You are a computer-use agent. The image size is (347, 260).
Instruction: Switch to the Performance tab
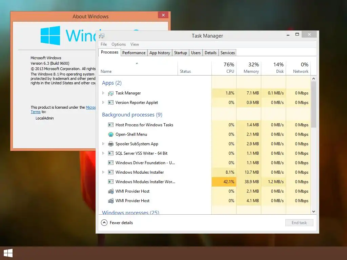point(134,52)
